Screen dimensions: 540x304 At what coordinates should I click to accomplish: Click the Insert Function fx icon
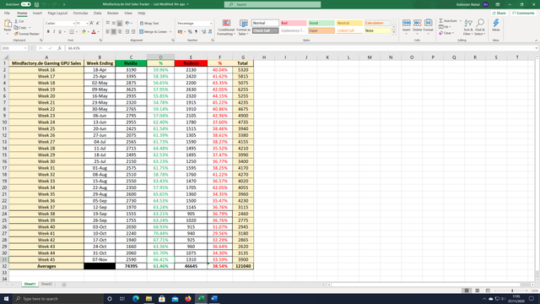tap(59, 48)
